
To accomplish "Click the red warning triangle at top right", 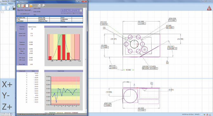I will point(209,8).
